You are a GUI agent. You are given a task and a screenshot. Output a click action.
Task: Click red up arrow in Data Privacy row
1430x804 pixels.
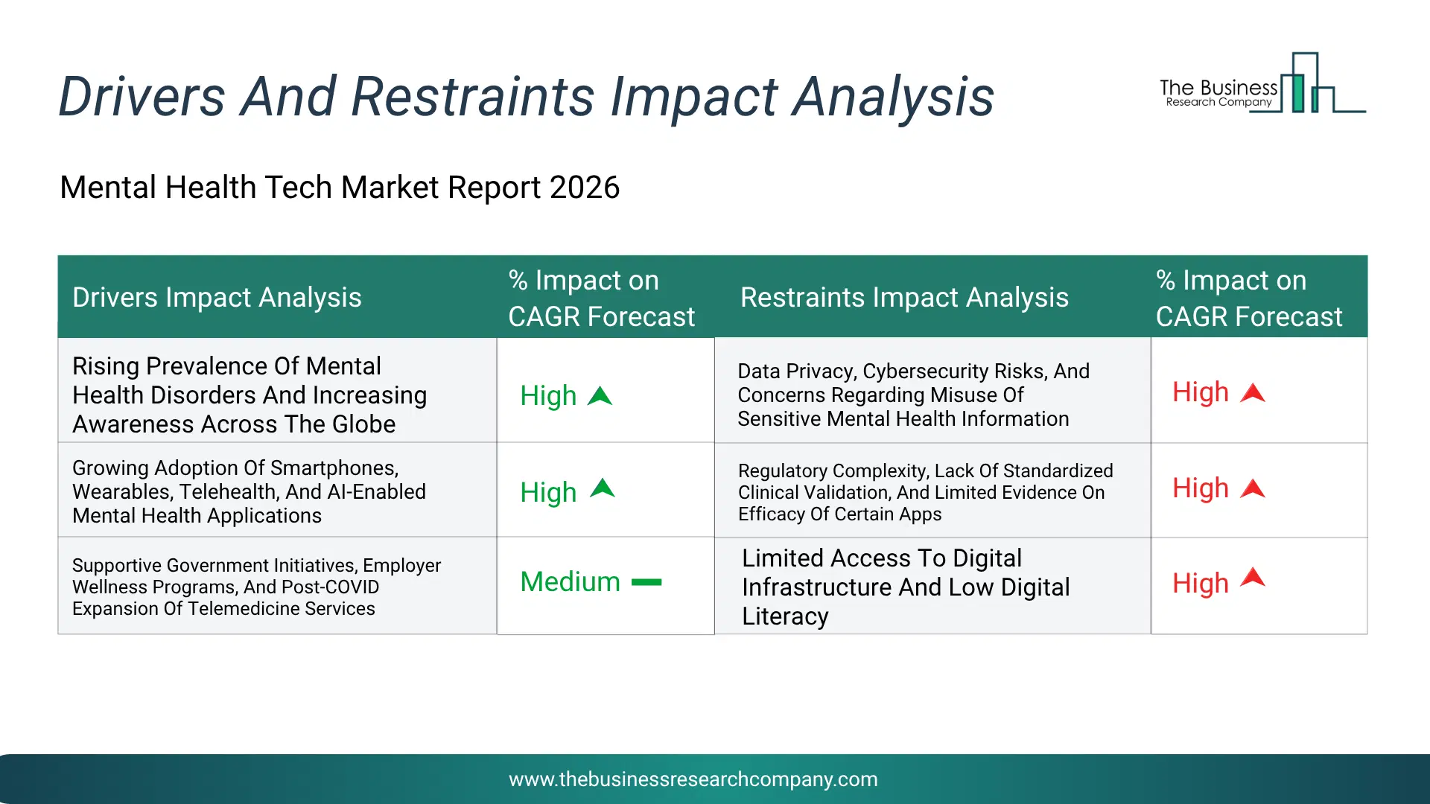tap(1253, 392)
